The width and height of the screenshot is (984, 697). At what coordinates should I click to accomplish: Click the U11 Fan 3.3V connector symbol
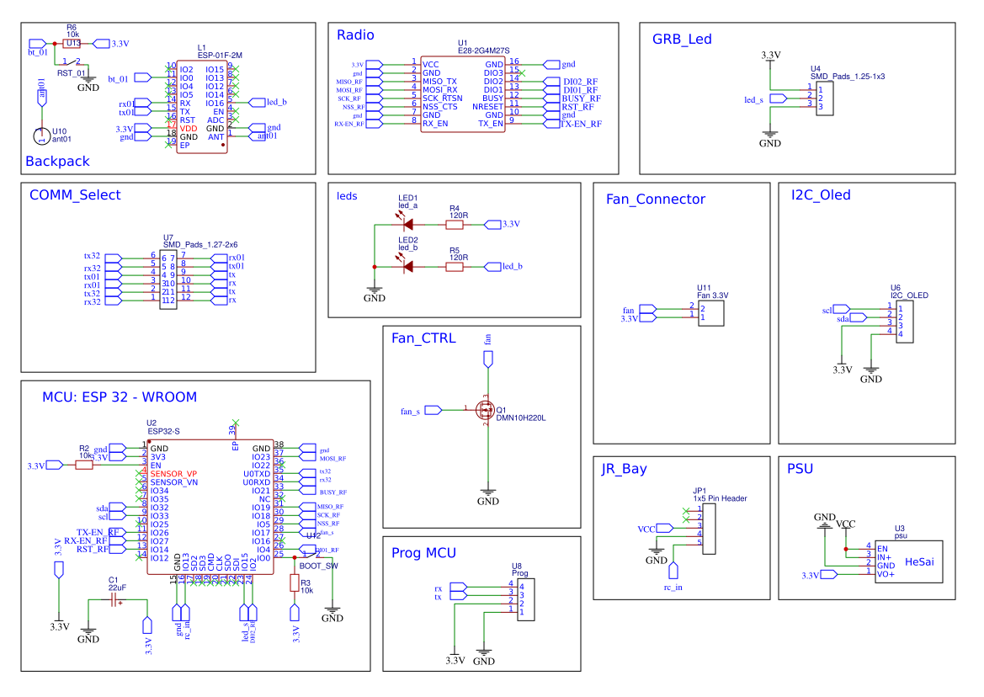(x=711, y=313)
